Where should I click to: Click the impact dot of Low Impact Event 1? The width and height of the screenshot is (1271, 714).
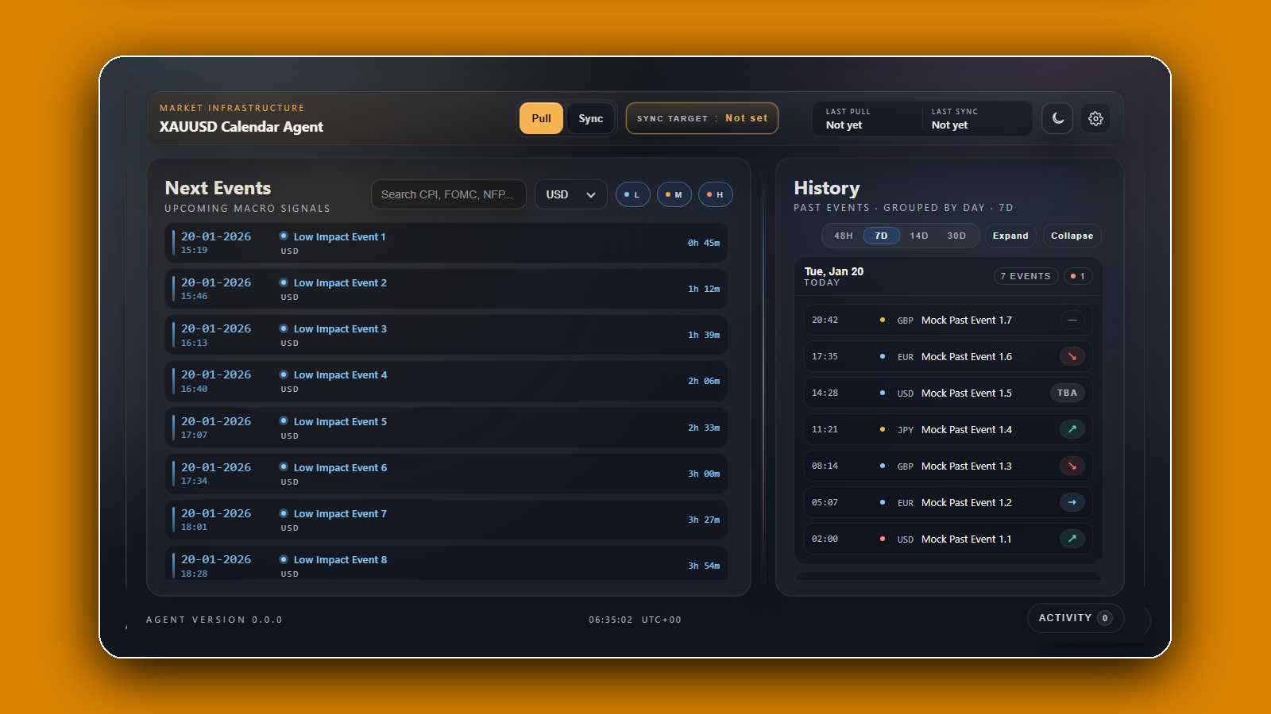point(284,236)
